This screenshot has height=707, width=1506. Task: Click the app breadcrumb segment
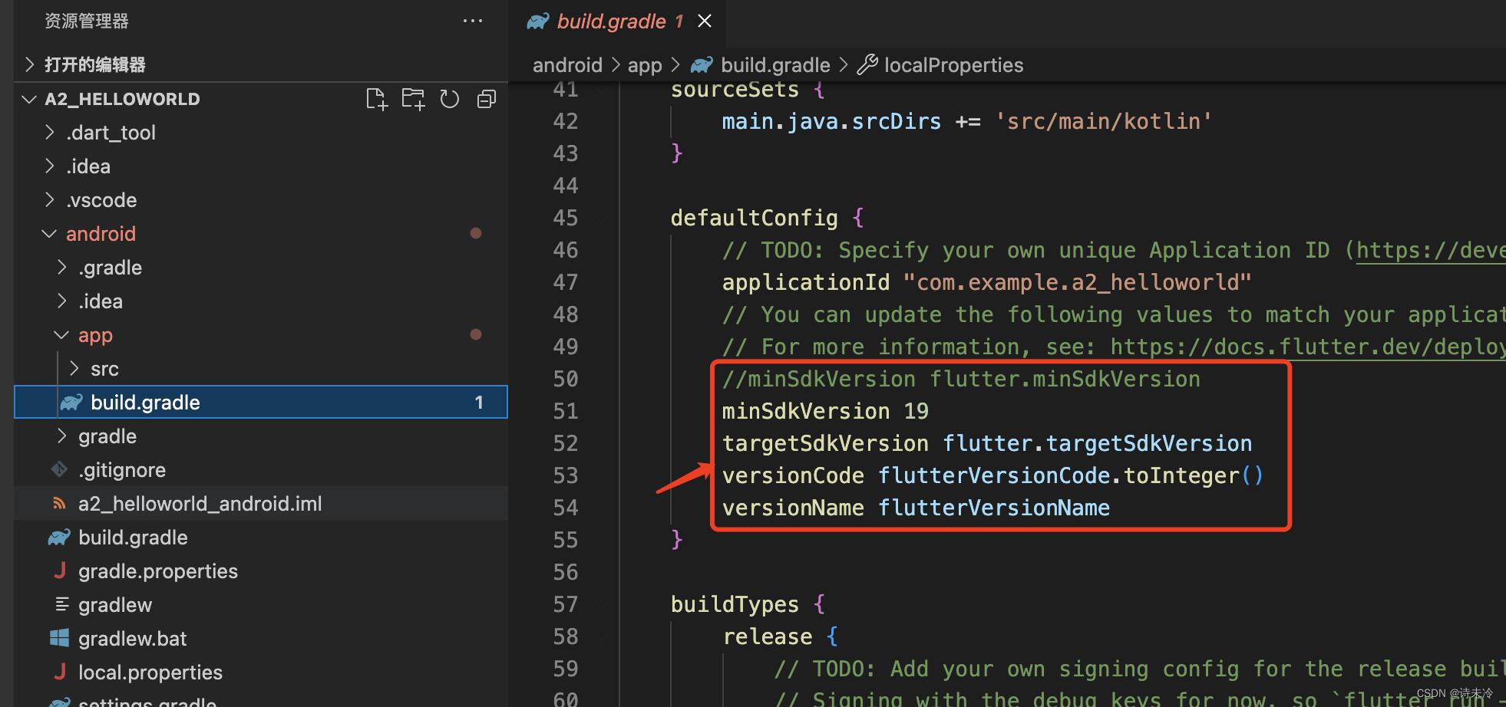[x=645, y=65]
